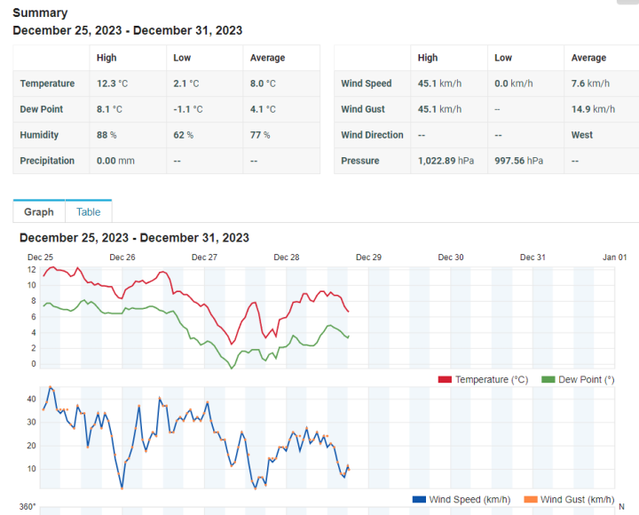Select the Graph tab
639x515 pixels.
(x=39, y=212)
